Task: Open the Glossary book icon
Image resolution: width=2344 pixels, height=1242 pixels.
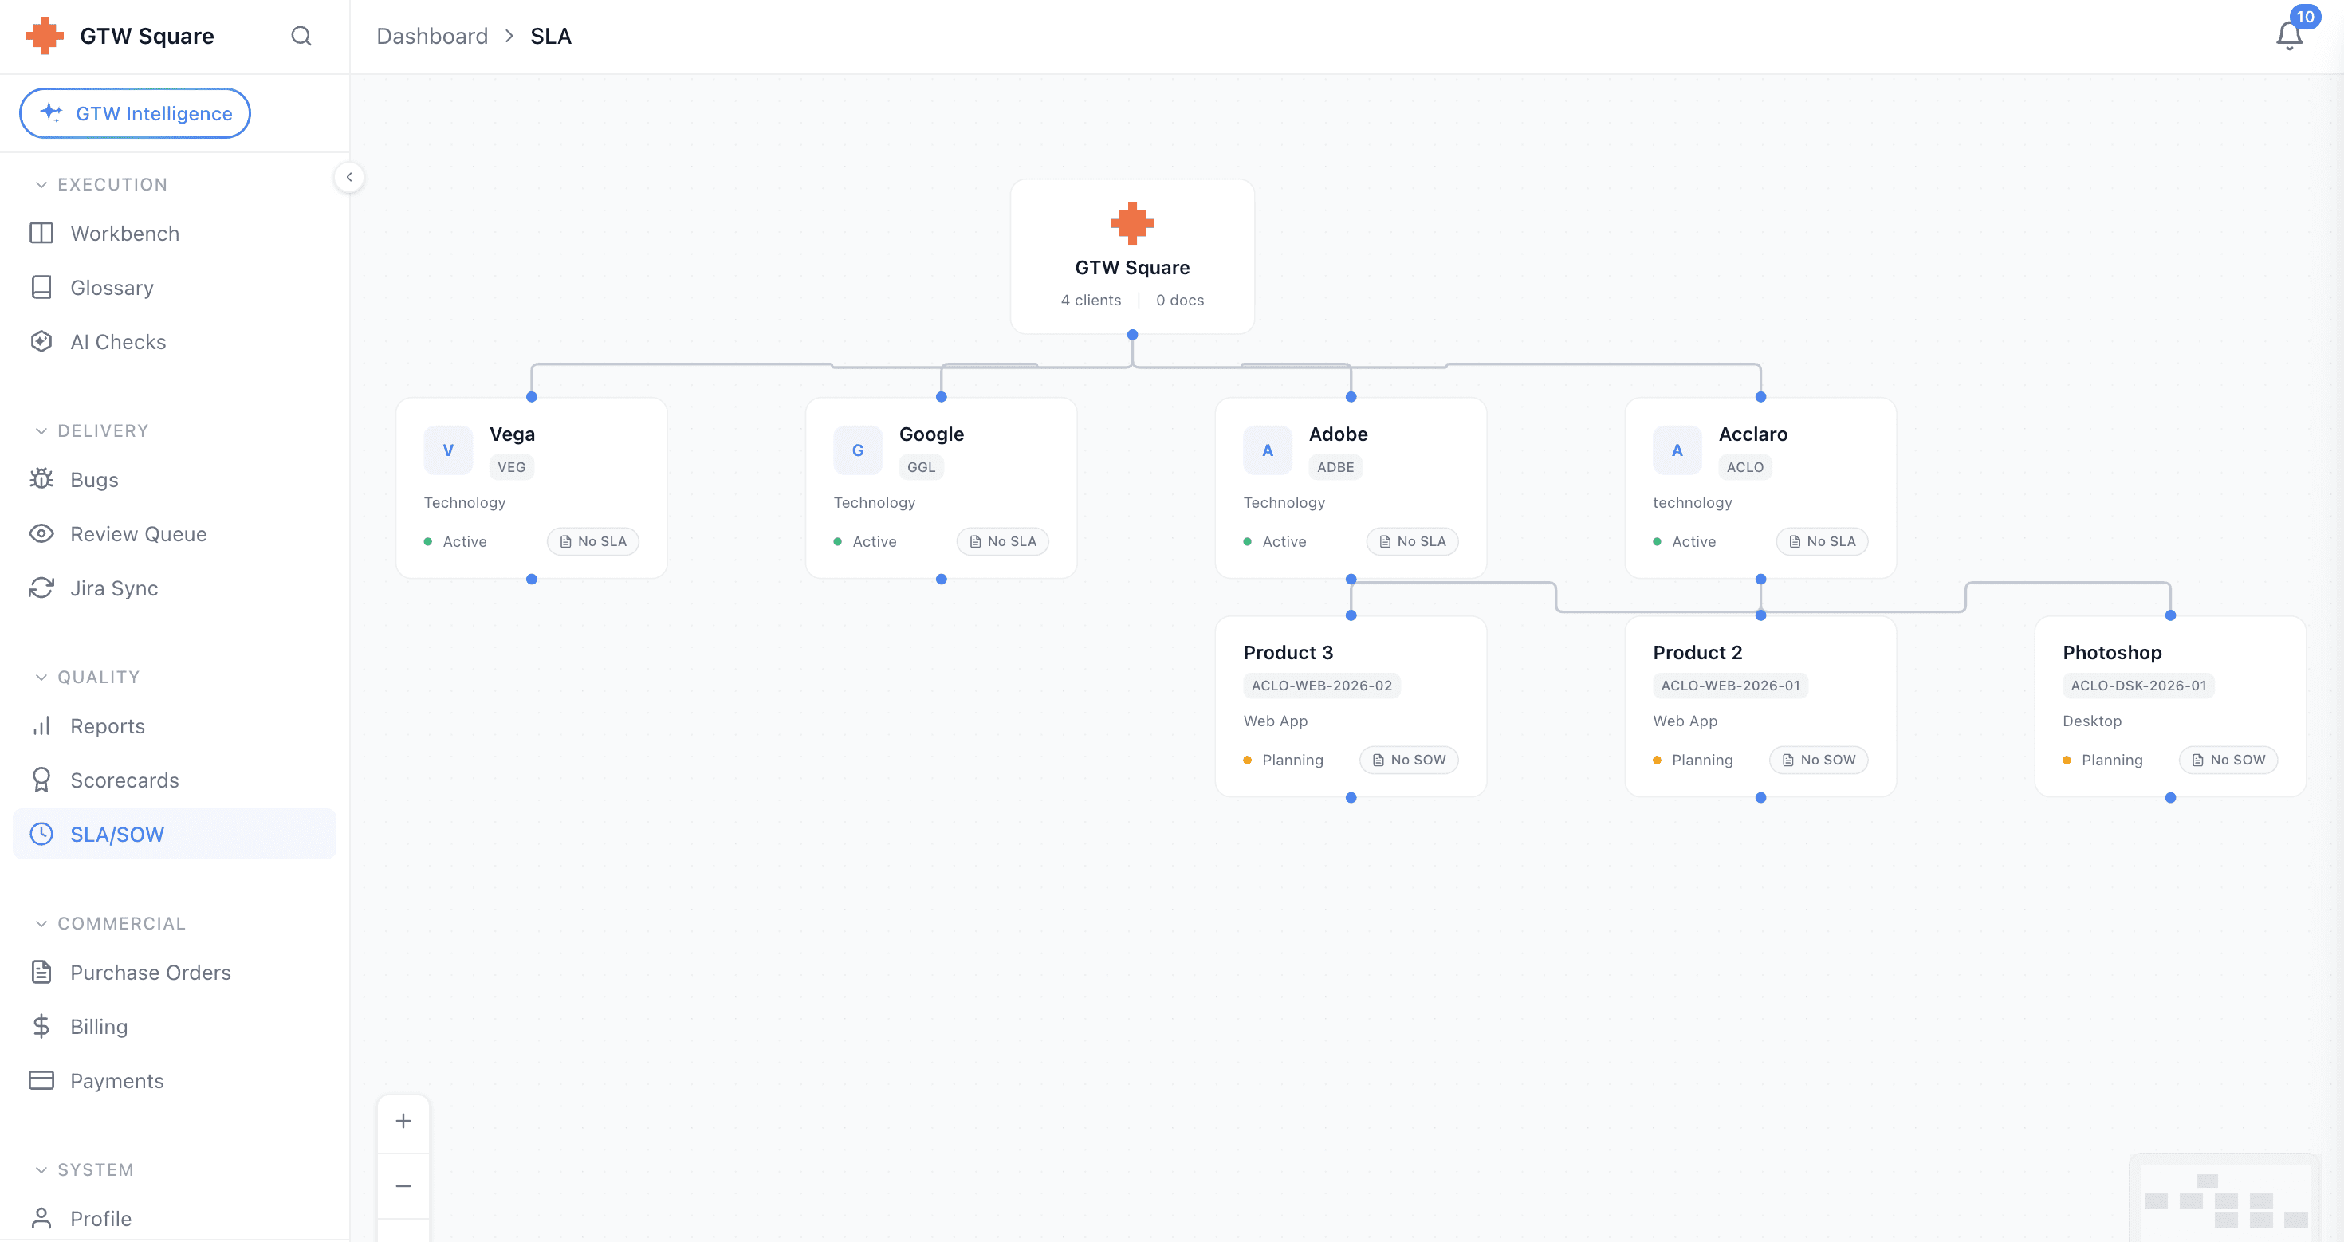Action: [x=41, y=288]
